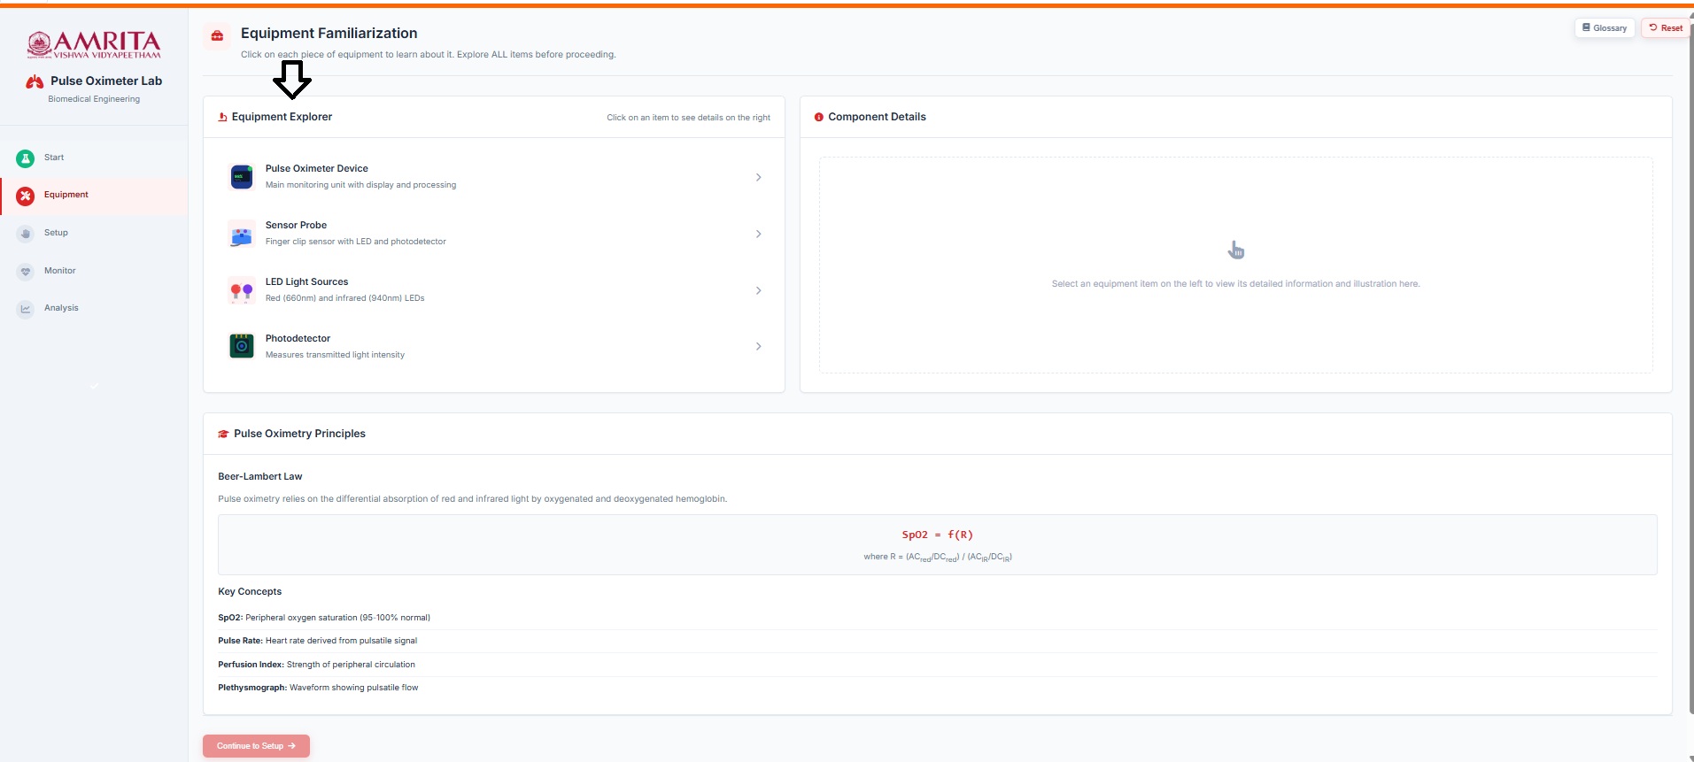Screen dimensions: 1694x762
Task: Expand Sensor Probe details chevron
Action: [758, 234]
